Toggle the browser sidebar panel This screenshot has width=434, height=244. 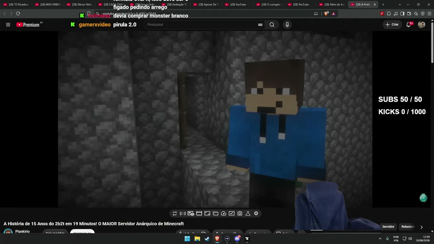pyautogui.click(x=402, y=14)
